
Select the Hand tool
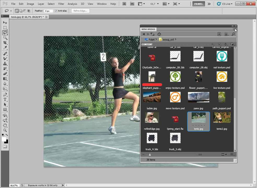[5, 125]
